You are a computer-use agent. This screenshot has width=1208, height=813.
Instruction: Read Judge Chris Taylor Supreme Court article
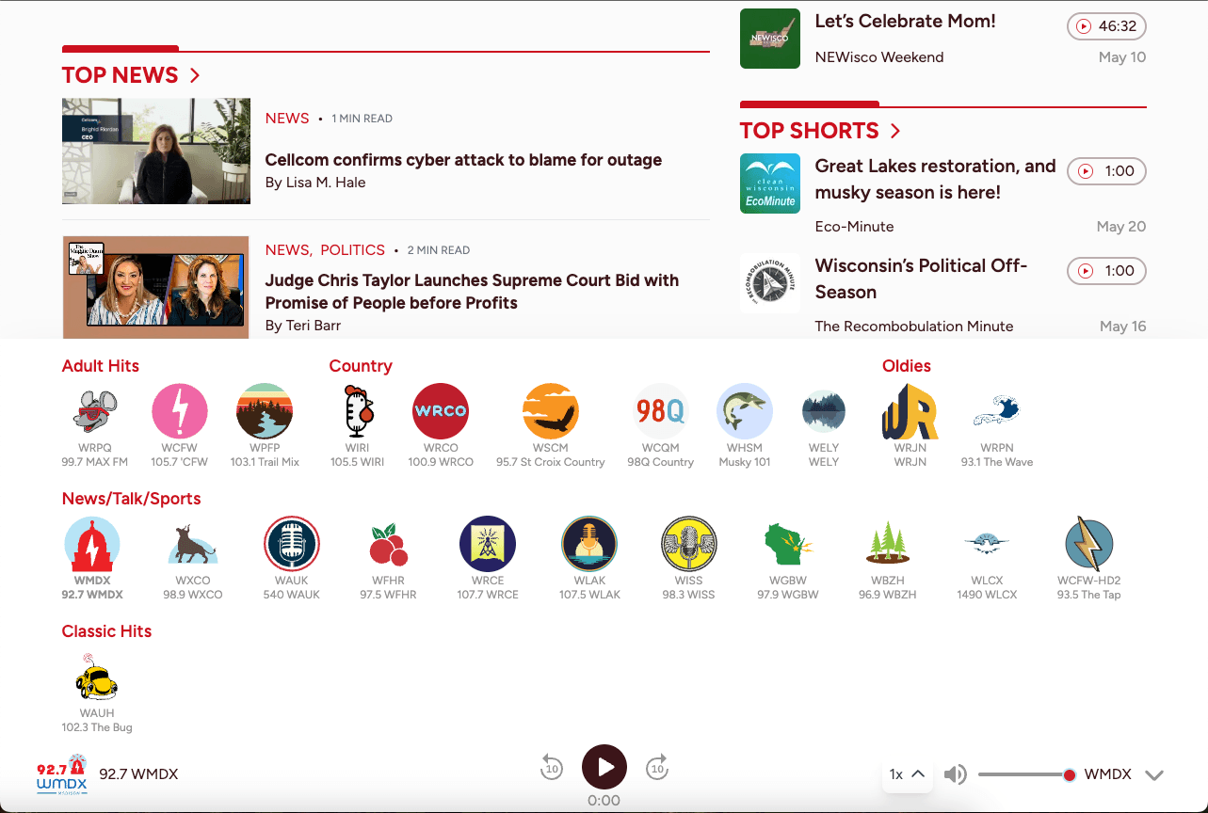pyautogui.click(x=472, y=292)
